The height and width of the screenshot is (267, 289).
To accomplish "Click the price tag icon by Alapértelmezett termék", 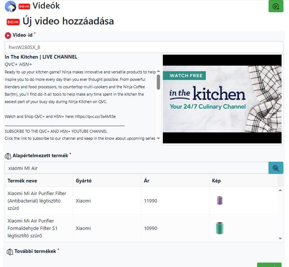I will [x=8, y=156].
